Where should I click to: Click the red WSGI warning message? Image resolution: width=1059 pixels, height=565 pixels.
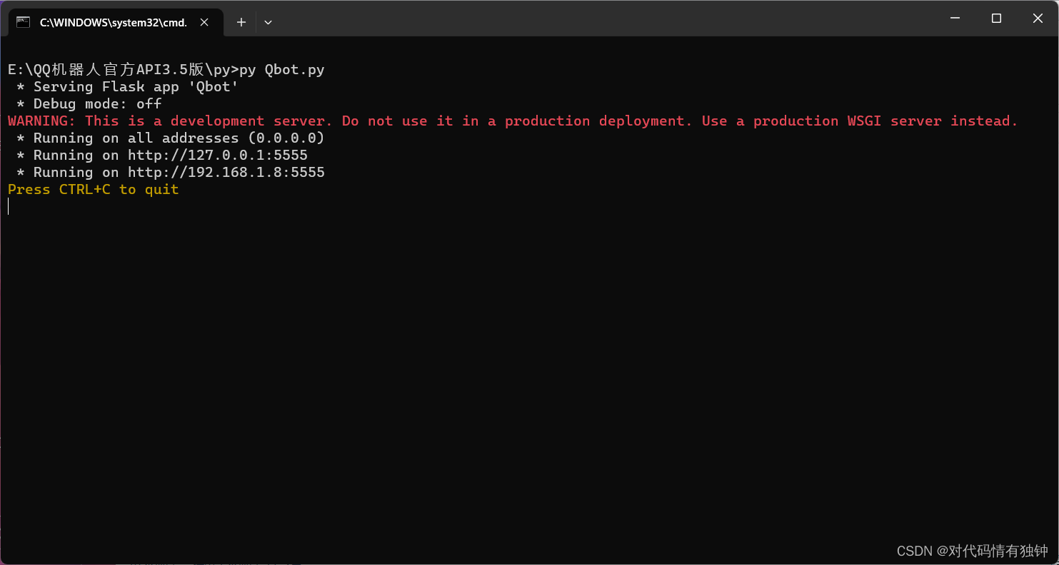pyautogui.click(x=511, y=121)
